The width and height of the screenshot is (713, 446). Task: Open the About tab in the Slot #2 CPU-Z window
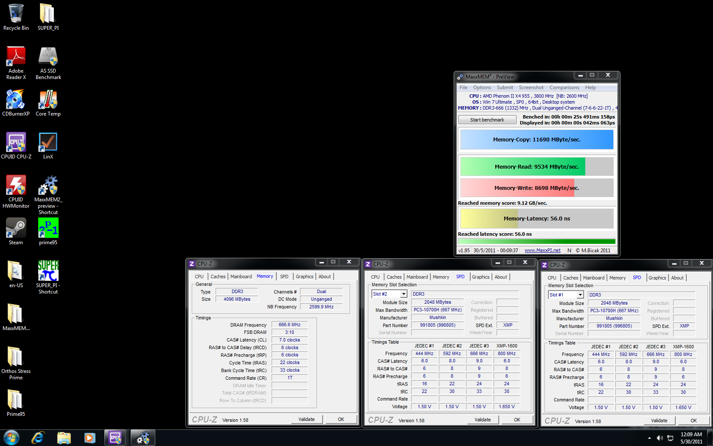(501, 277)
